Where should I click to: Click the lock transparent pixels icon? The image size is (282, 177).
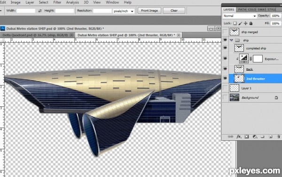pos(235,24)
